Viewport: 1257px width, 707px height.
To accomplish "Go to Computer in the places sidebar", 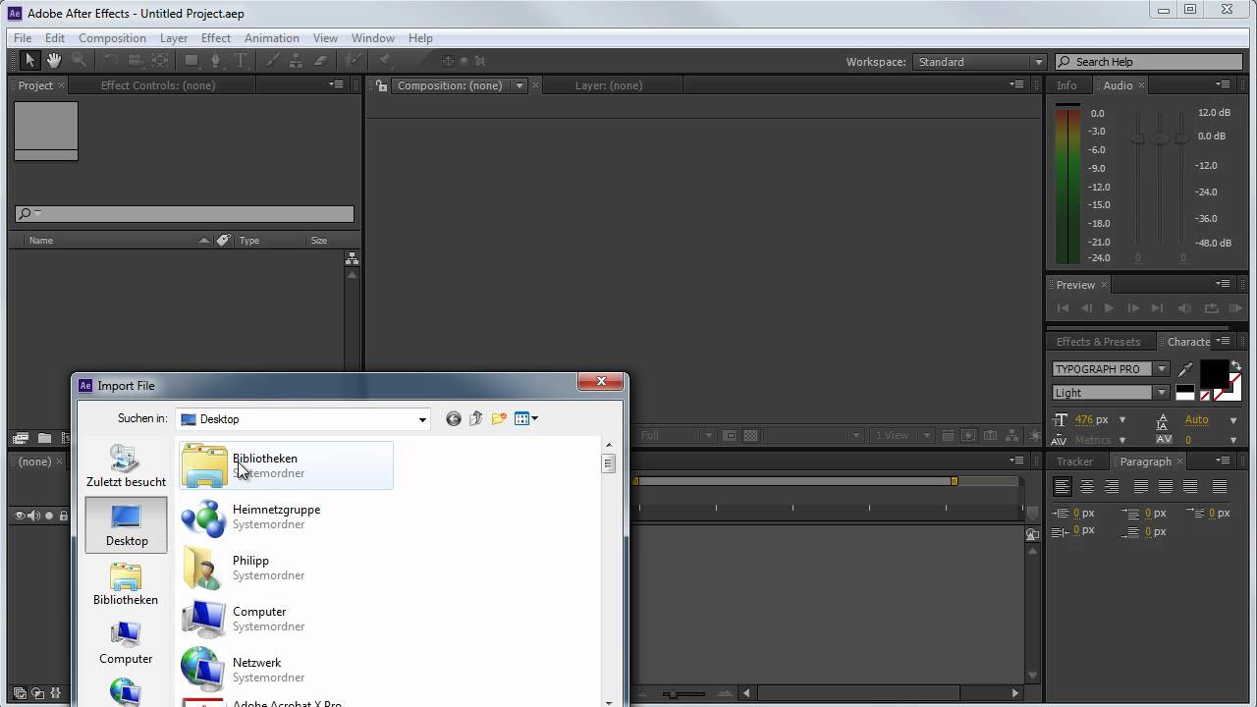I will coord(126,643).
